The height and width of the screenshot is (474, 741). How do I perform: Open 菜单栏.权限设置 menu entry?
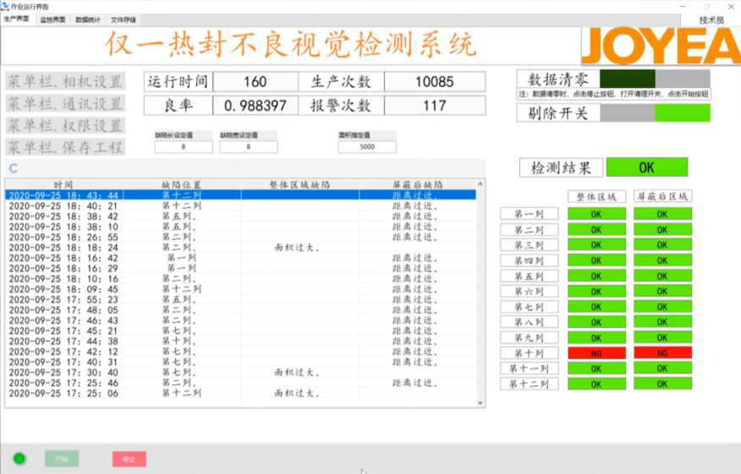[x=65, y=126]
